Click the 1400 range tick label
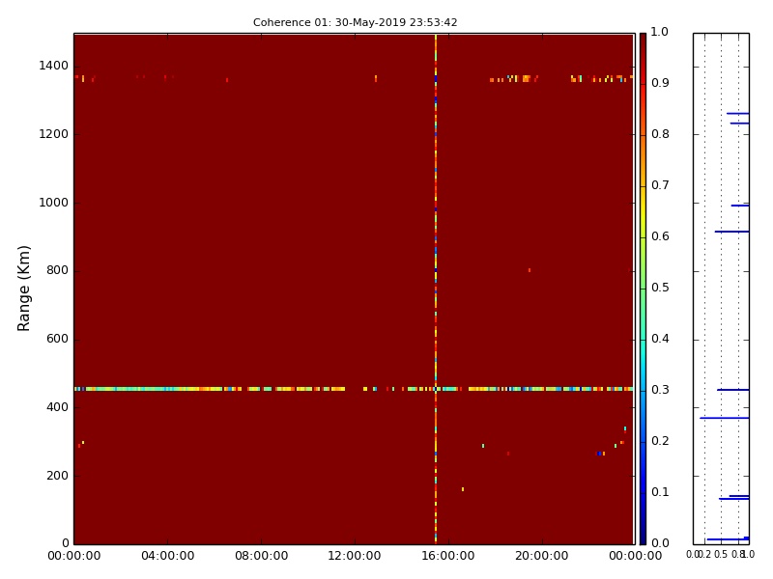Viewport: 773px width, 579px height. [x=53, y=66]
